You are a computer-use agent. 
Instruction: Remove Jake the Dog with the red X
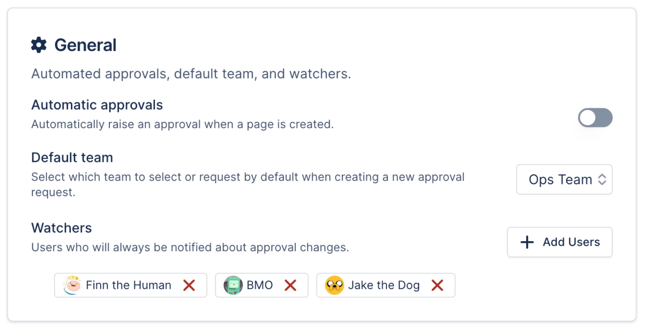pyautogui.click(x=437, y=285)
